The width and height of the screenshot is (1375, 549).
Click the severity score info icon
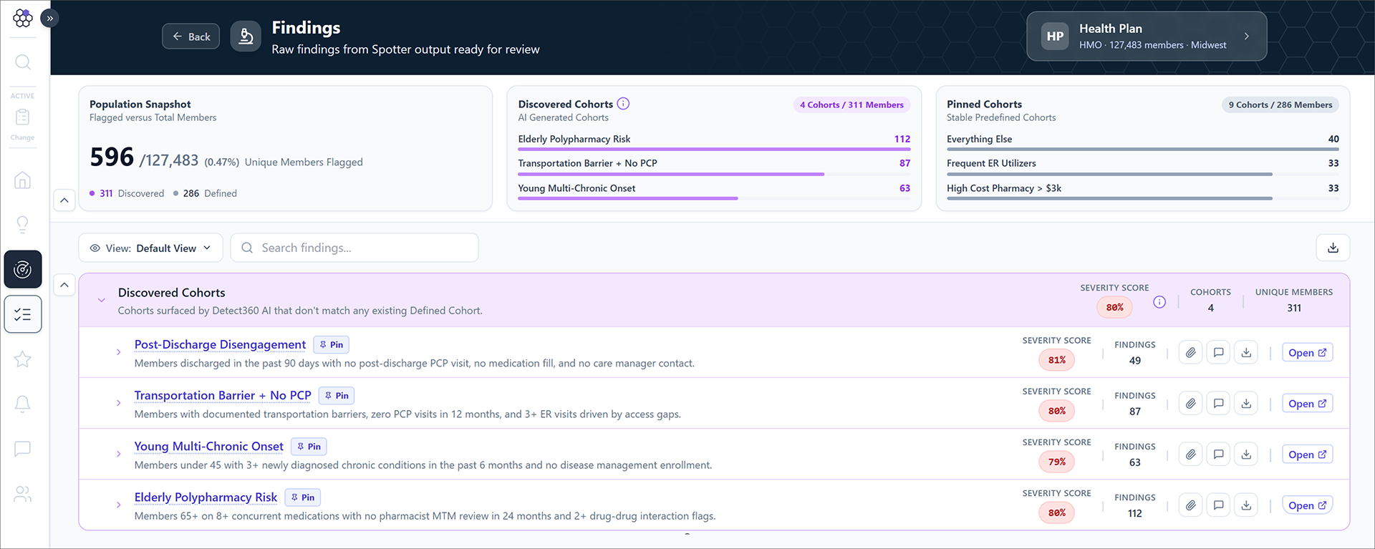click(1159, 302)
